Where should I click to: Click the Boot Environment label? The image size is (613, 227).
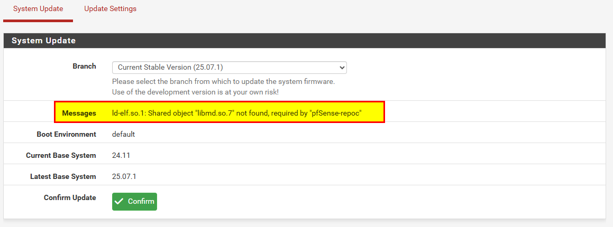pyautogui.click(x=66, y=134)
